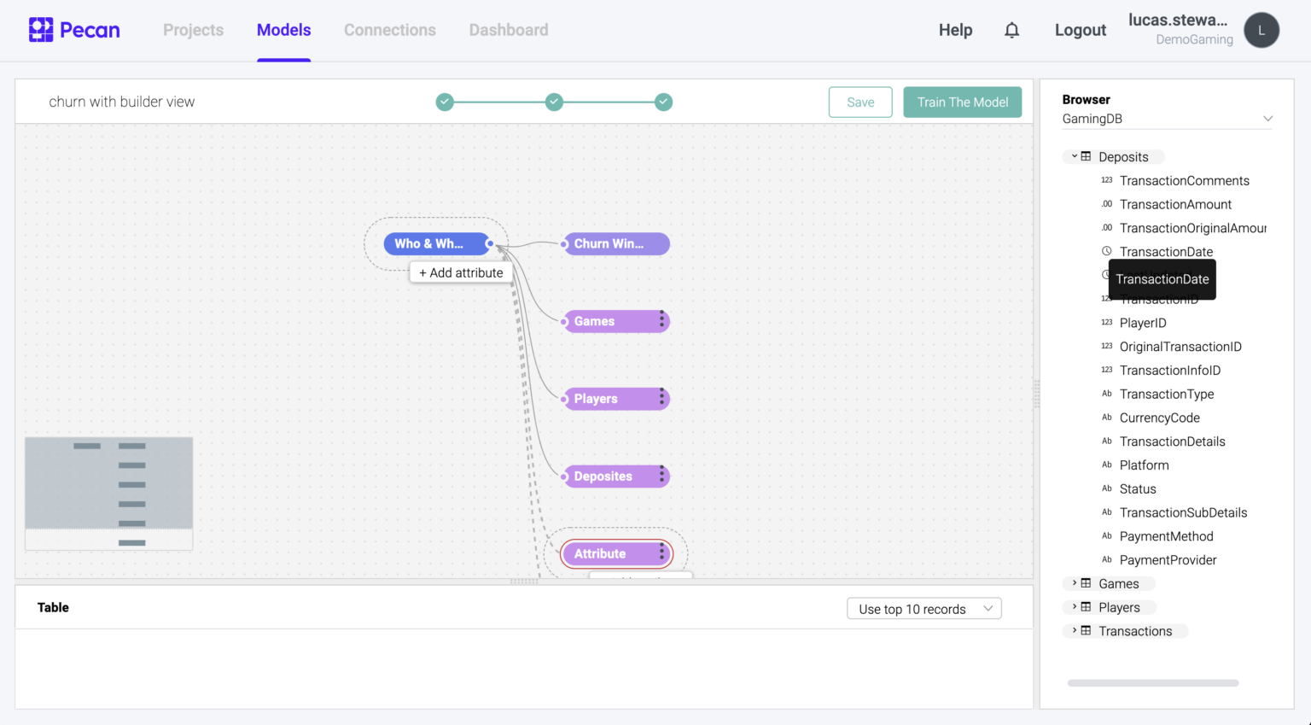Go to the Dashboard tab
This screenshot has height=725, width=1311.
point(509,30)
